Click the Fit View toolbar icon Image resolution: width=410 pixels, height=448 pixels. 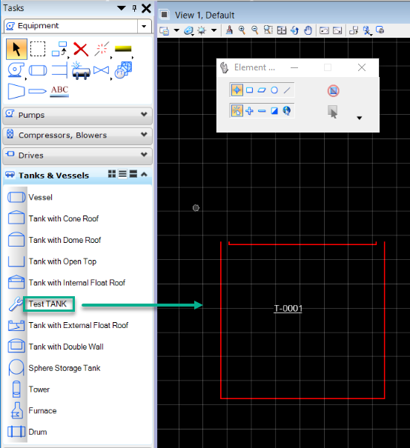[282, 30]
